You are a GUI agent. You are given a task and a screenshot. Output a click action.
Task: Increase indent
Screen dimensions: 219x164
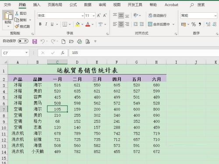point(141,24)
